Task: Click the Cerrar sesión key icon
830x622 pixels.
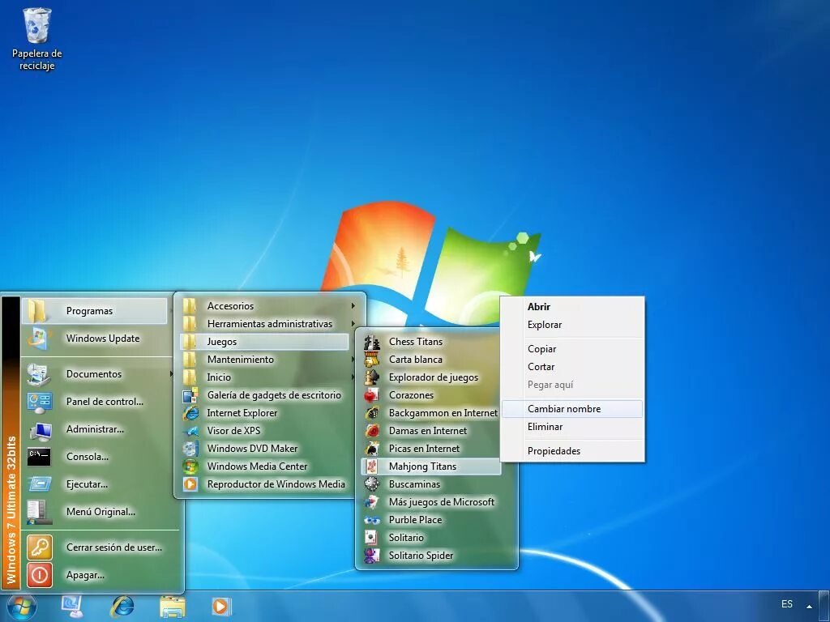Action: pyautogui.click(x=39, y=547)
